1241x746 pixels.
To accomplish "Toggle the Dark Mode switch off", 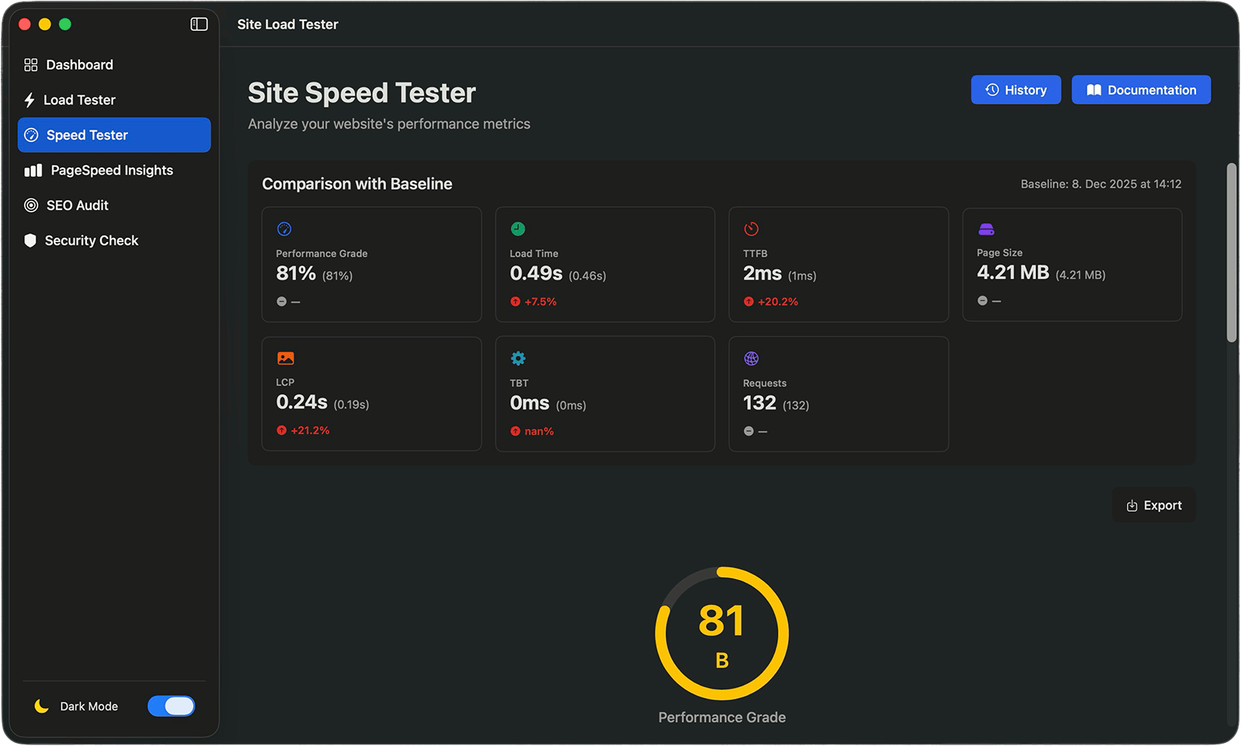I will (171, 706).
